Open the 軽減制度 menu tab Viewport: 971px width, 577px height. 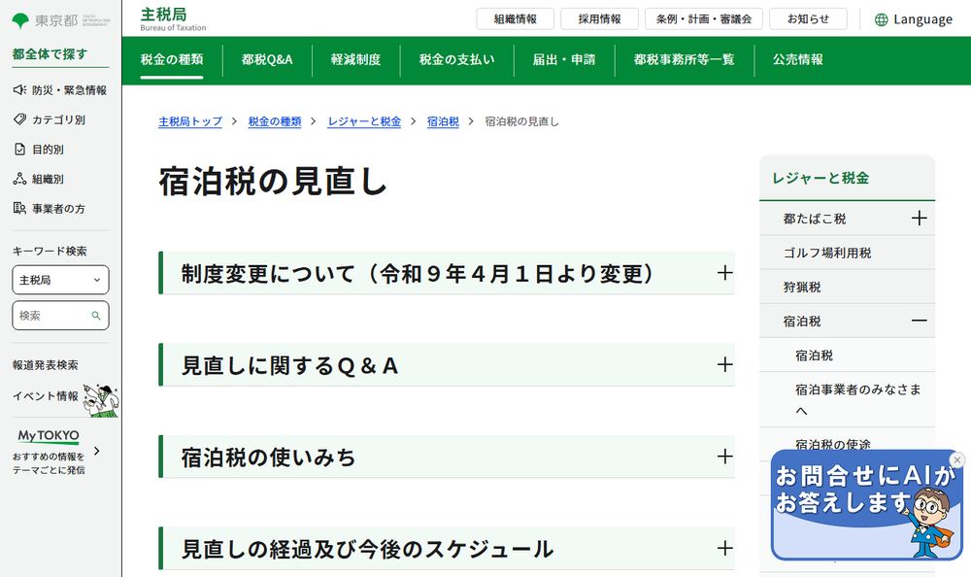(355, 59)
